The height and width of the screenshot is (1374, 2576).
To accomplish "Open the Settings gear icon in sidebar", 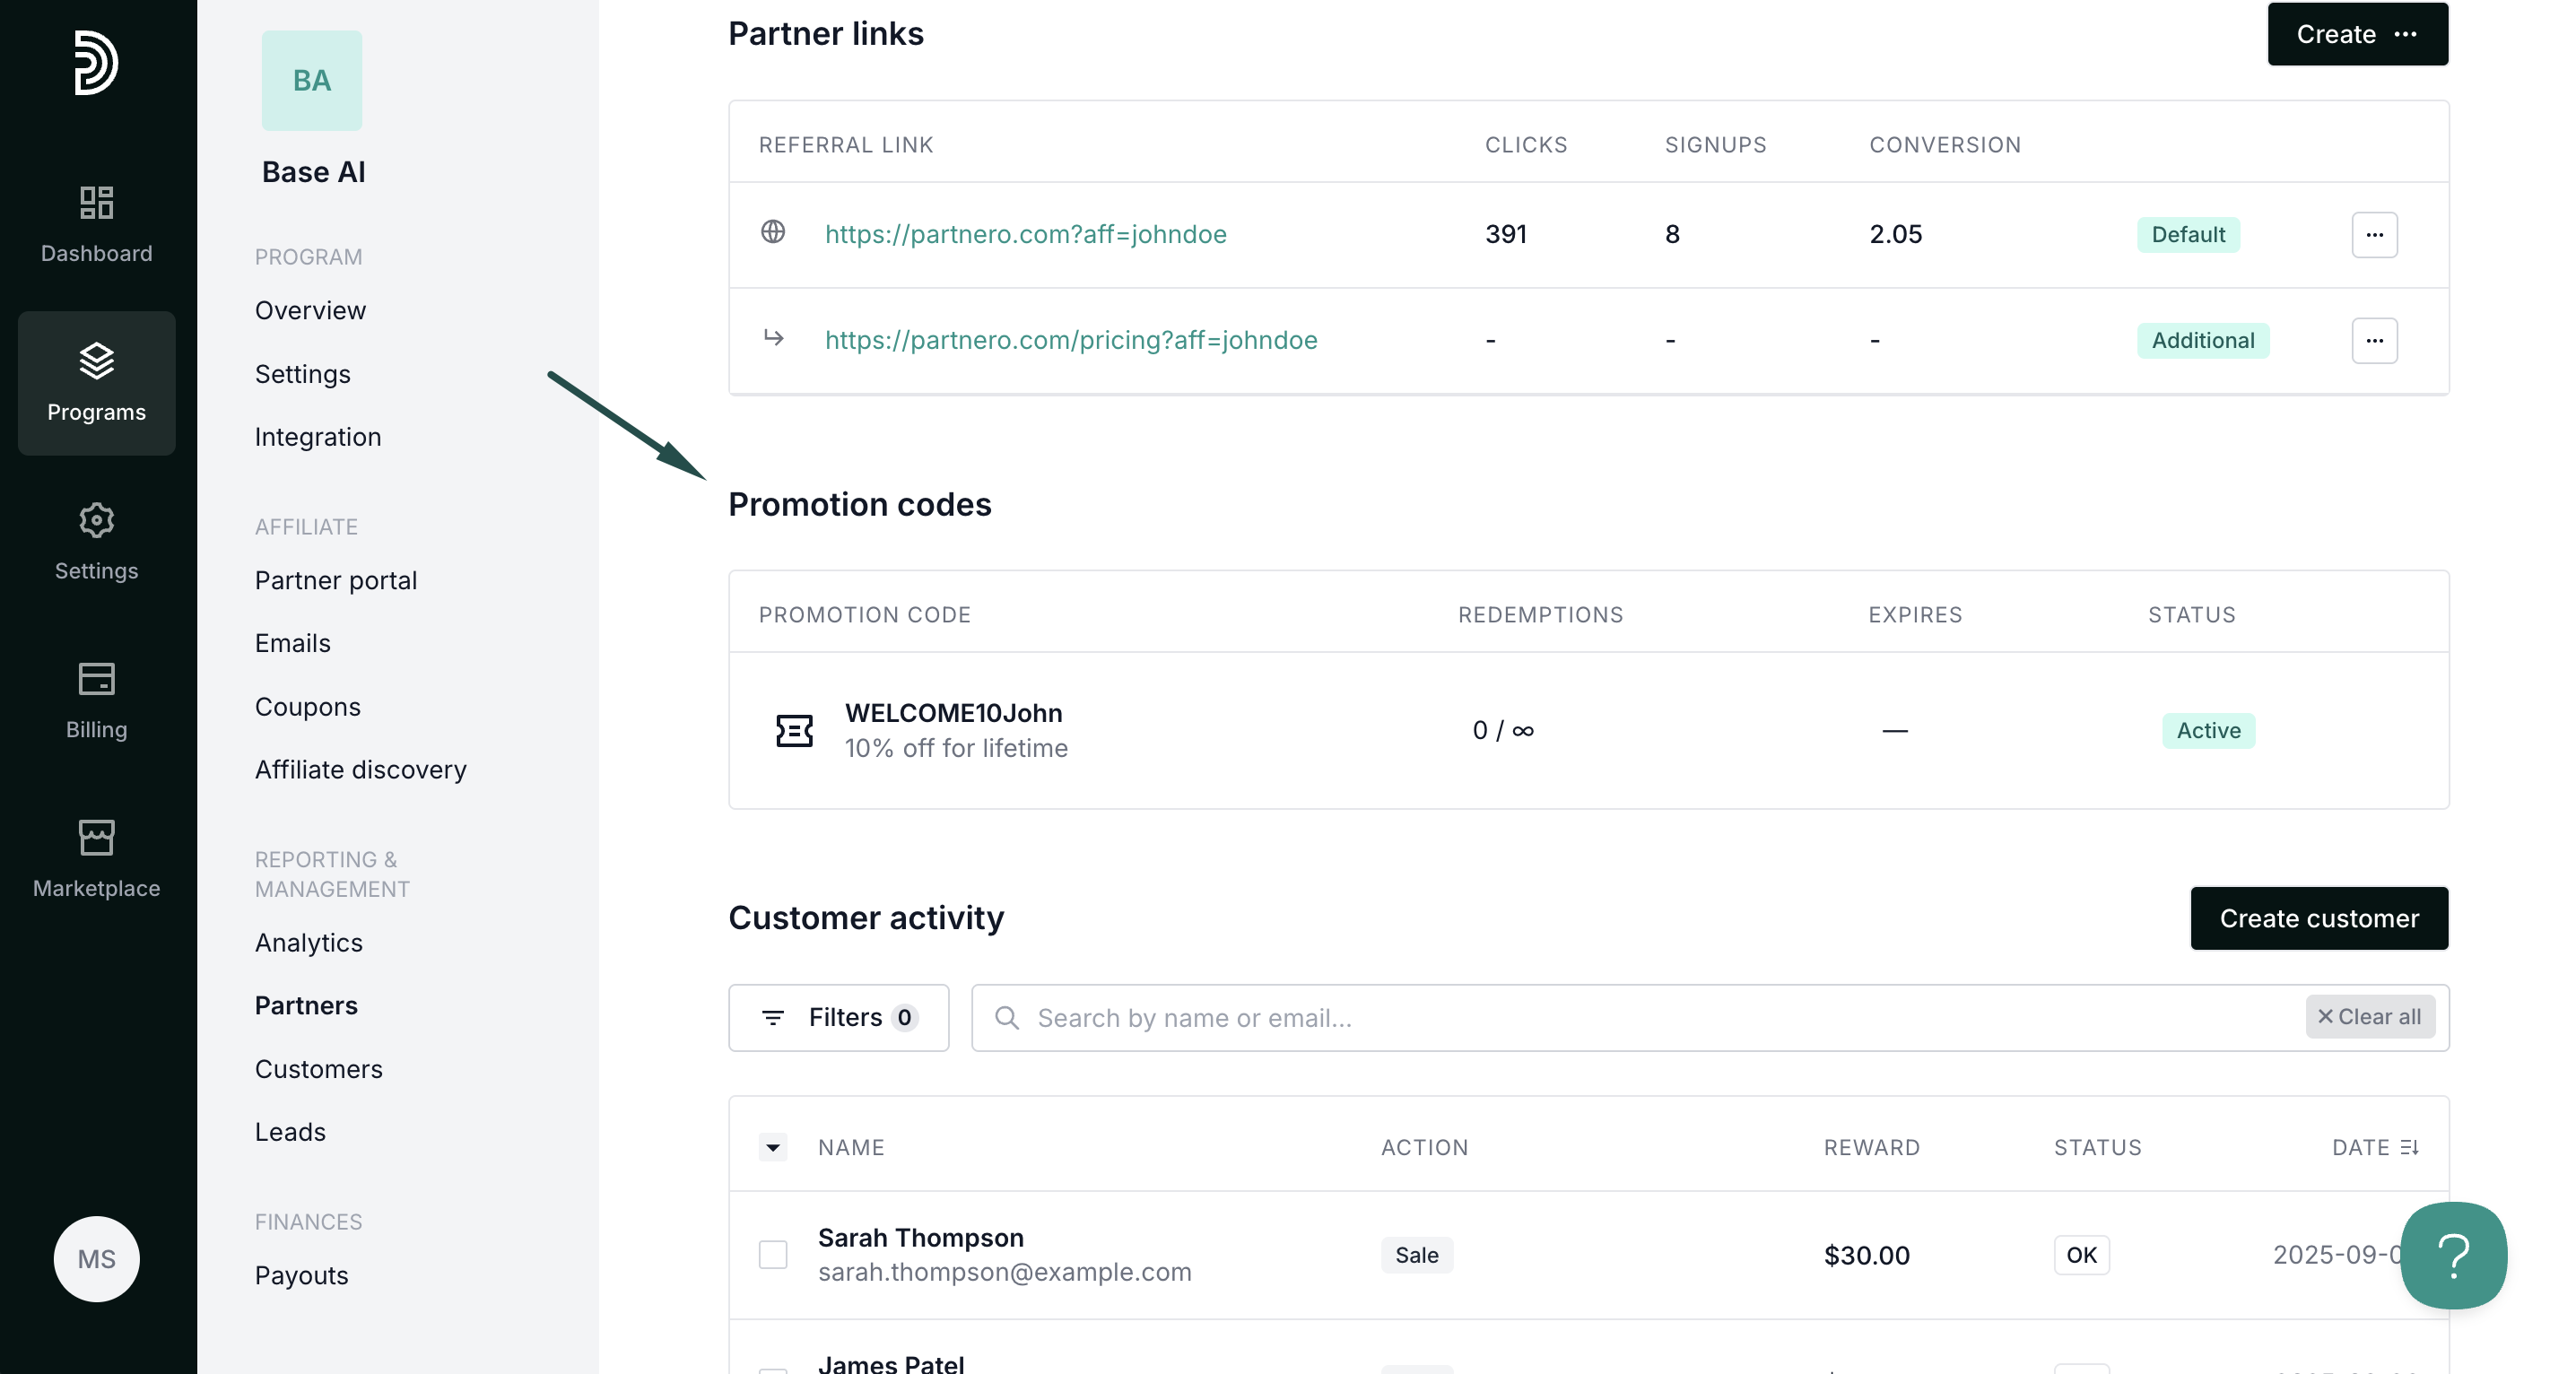I will coord(96,520).
